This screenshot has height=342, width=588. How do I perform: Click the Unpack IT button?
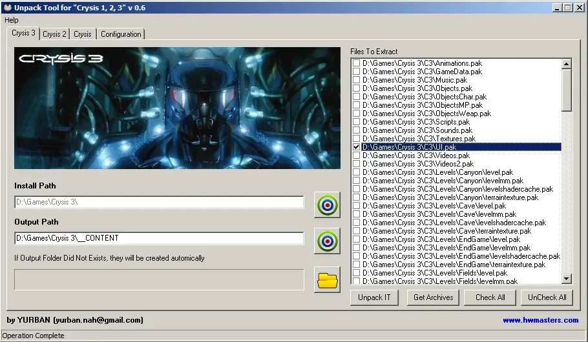(374, 297)
